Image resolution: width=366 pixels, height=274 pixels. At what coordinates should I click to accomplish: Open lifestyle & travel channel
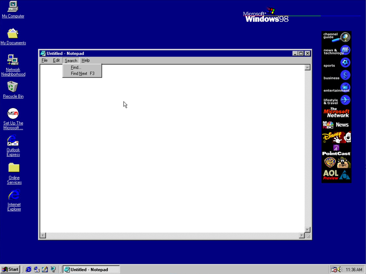(336, 101)
